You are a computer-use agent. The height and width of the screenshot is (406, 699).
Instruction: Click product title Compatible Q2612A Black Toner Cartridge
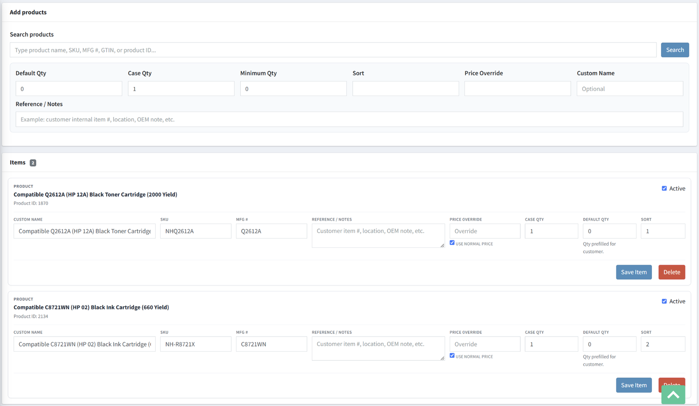coord(95,194)
